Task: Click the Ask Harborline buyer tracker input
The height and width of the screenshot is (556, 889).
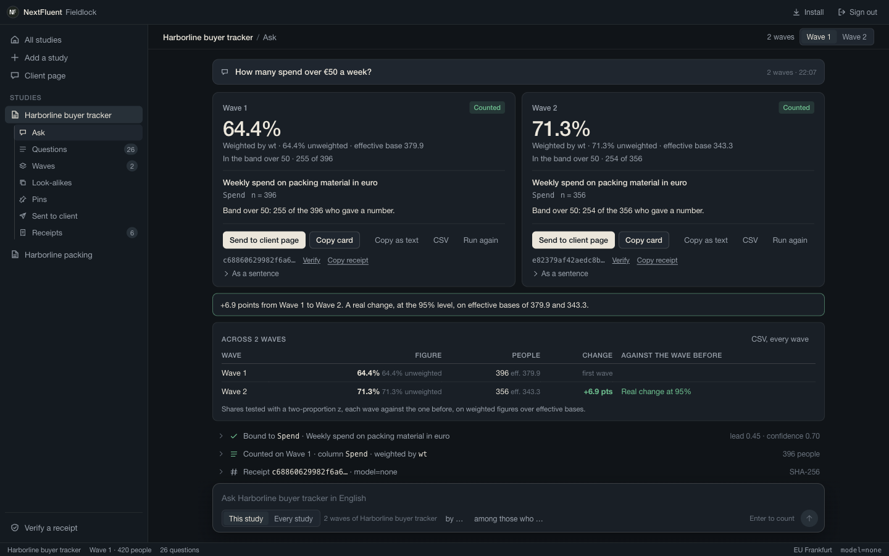Action: [519, 499]
